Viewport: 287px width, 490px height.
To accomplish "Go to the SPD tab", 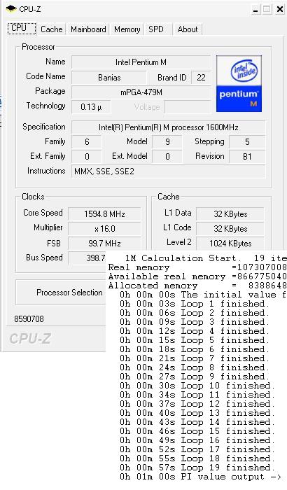I will click(156, 29).
